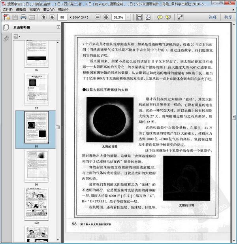The image size is (237, 244).
Task: Toggle read mode with expand arrows icon
Action: pos(180,17)
